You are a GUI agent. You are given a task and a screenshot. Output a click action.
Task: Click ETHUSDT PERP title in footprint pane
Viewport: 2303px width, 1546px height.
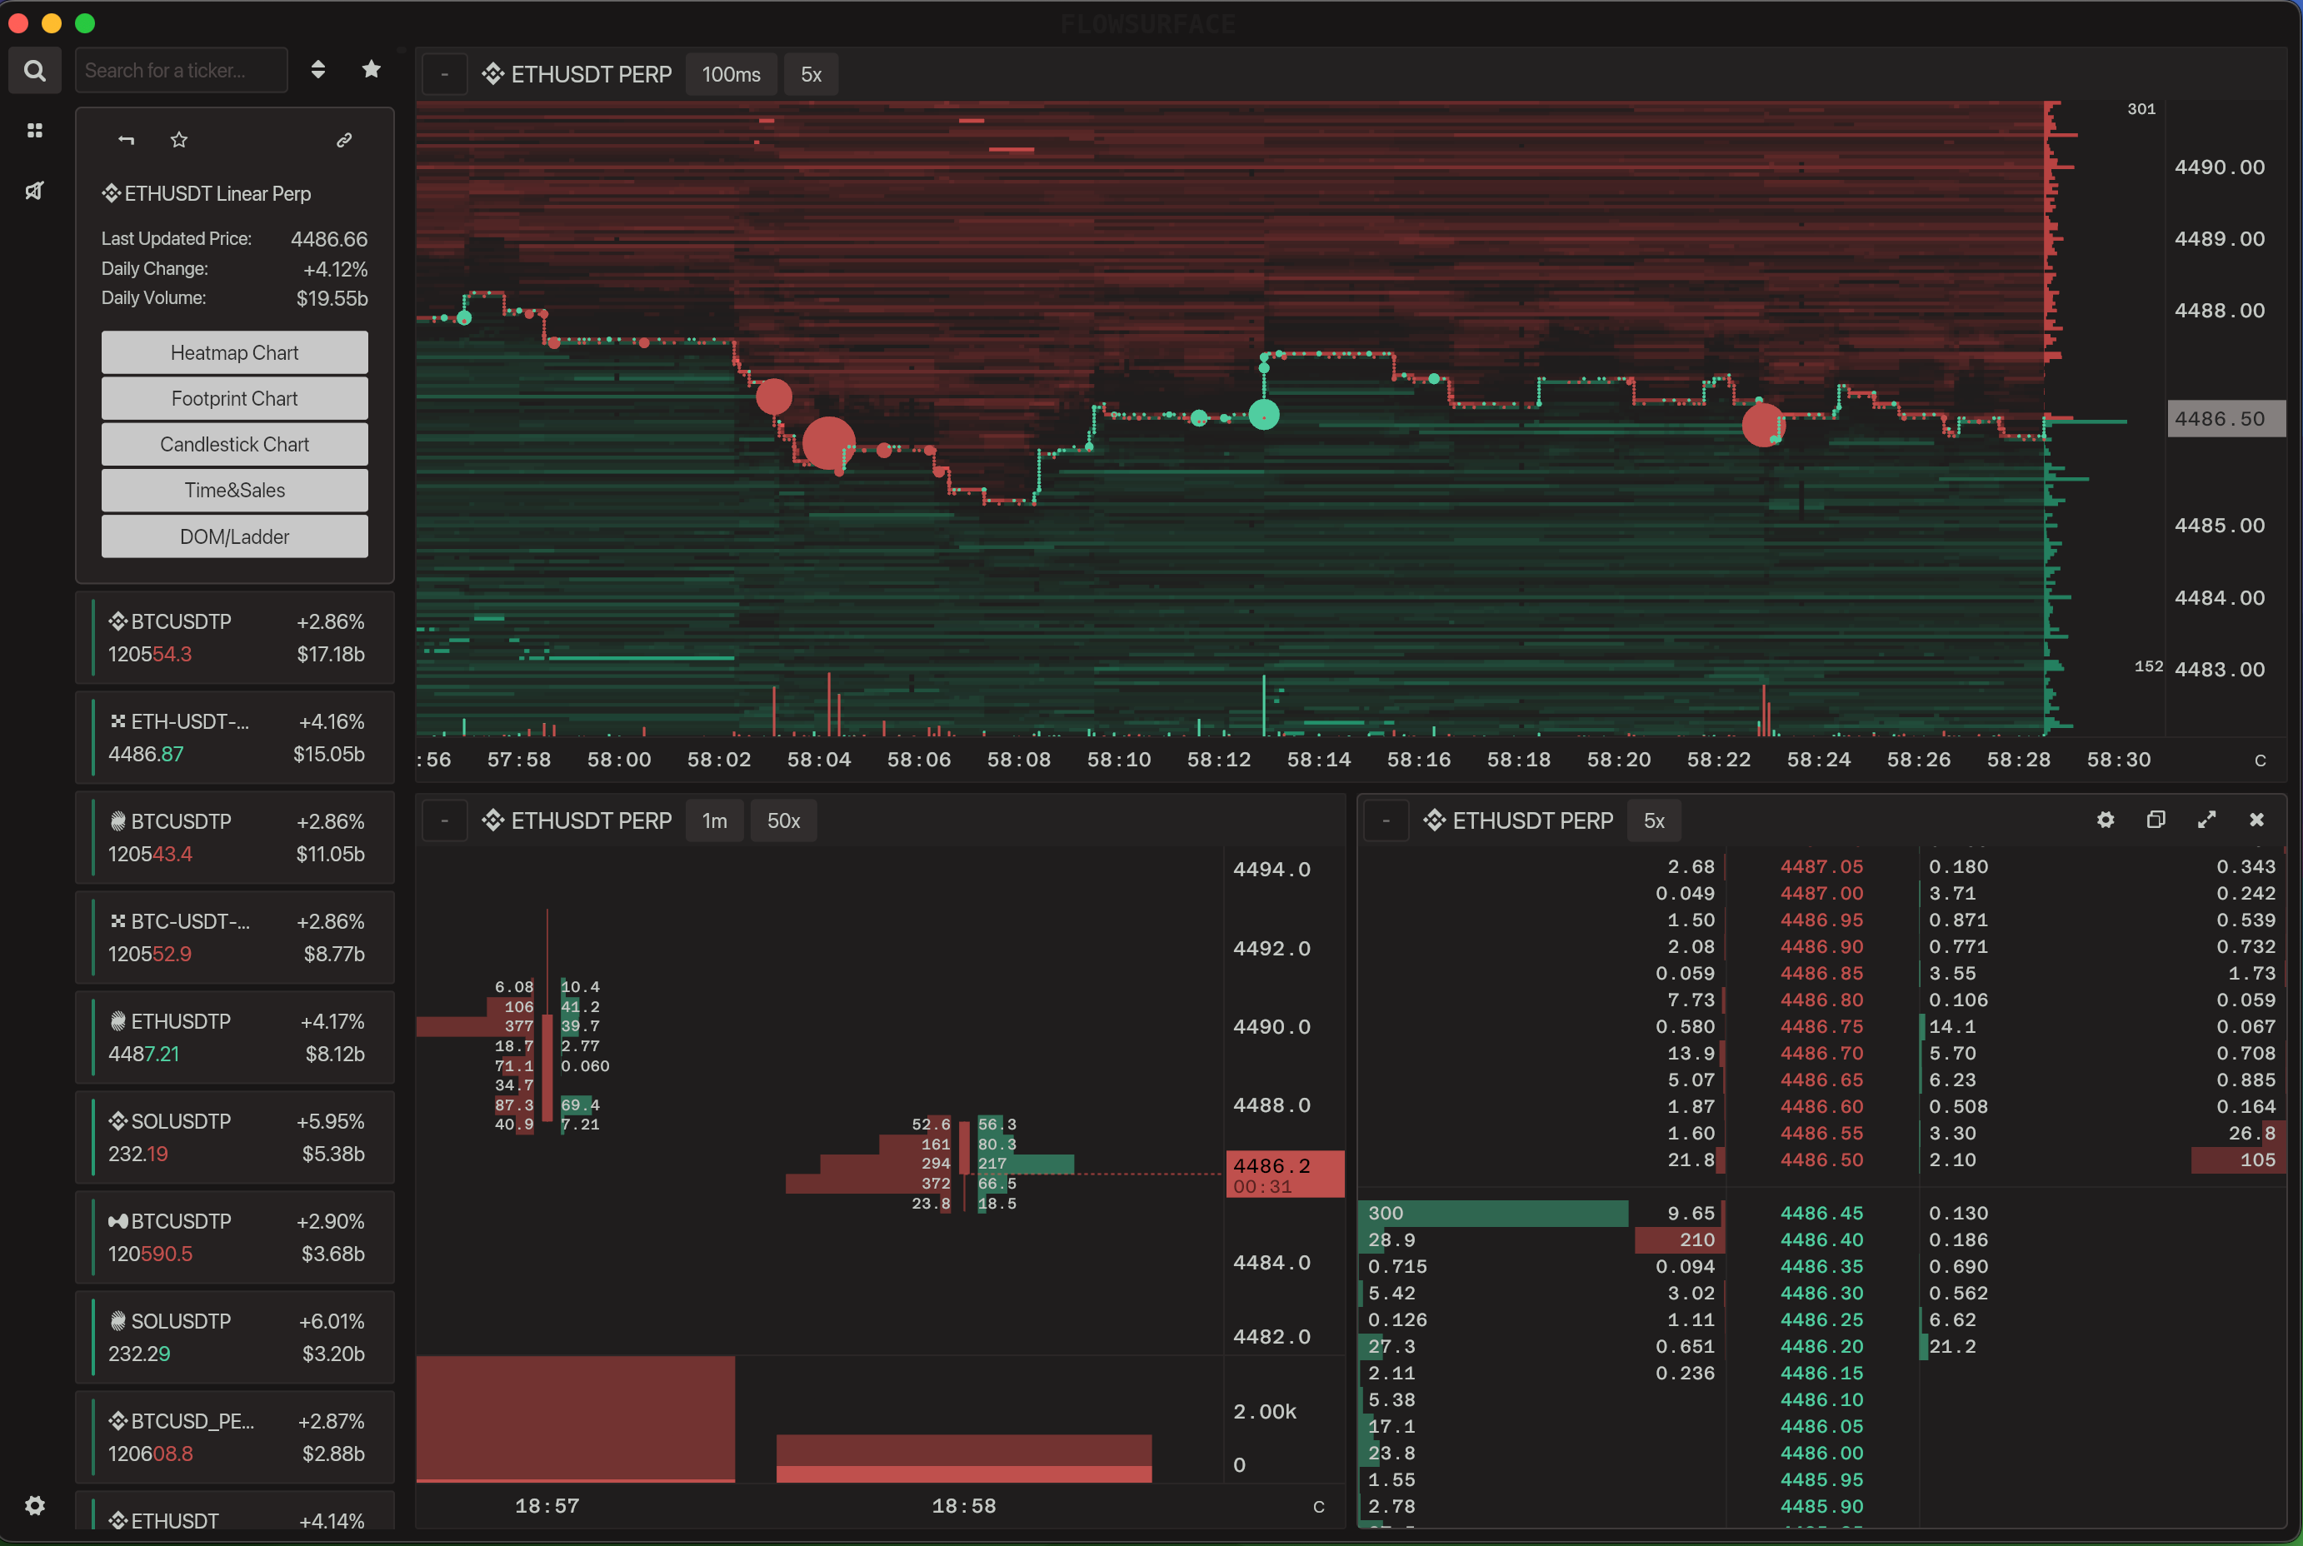click(591, 820)
